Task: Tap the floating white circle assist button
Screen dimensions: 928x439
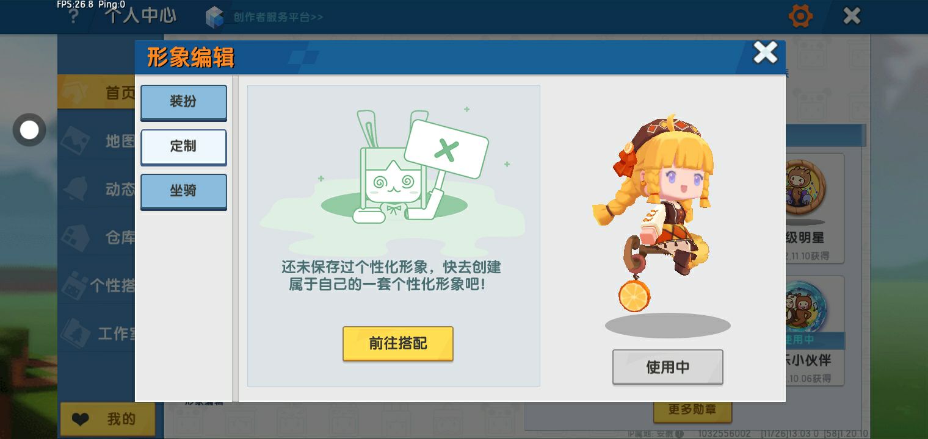Action: click(29, 130)
